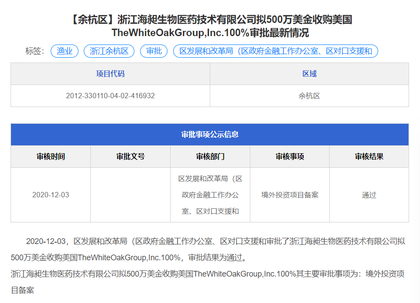Click the 审核部门 column header
420x303 pixels.
coord(210,157)
